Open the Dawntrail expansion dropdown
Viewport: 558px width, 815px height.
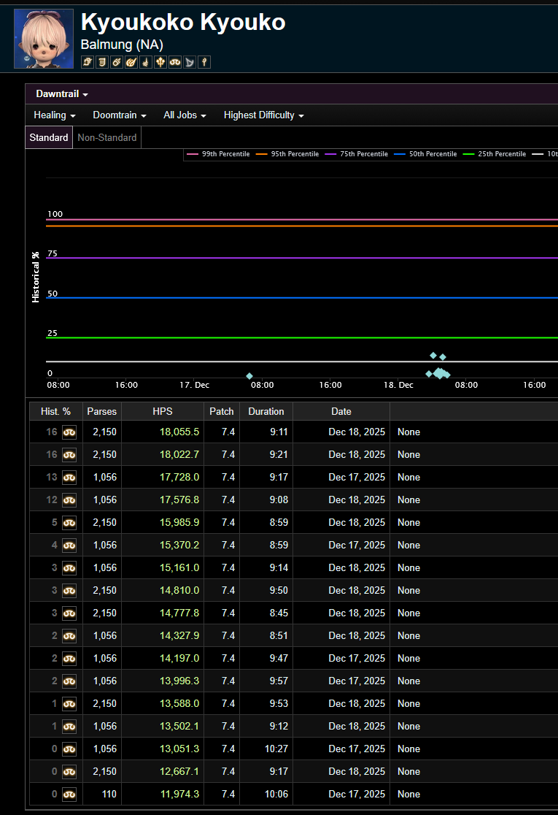pyautogui.click(x=62, y=94)
